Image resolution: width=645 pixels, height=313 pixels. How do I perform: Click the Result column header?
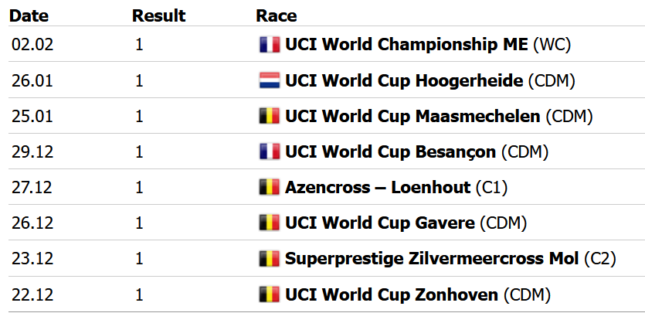point(158,15)
